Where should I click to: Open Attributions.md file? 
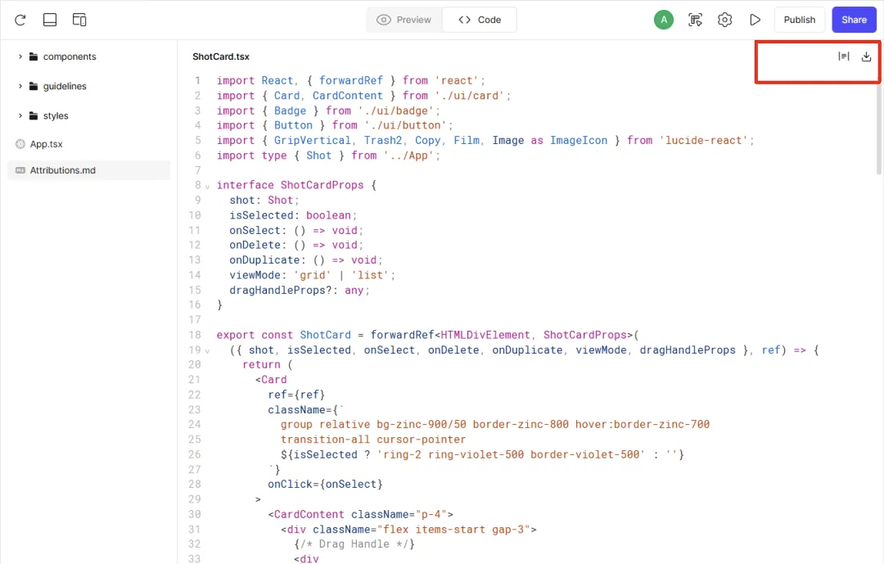(x=88, y=170)
